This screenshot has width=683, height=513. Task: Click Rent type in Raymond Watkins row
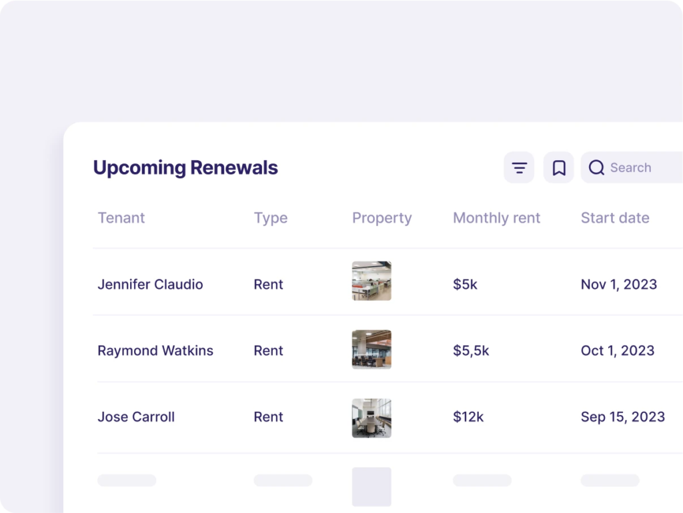pyautogui.click(x=268, y=351)
